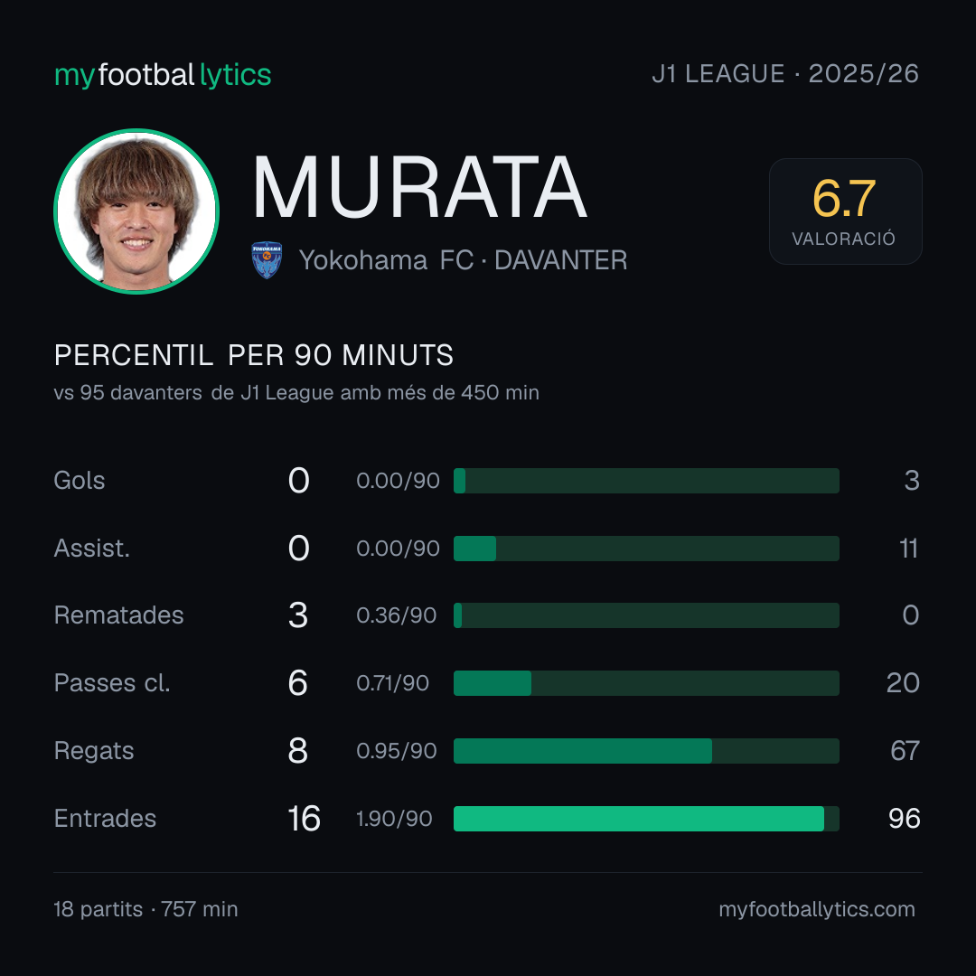This screenshot has height=976, width=976.
Task: Click the PERCENTIL PER 90 MINUTS heading
Action: tap(254, 355)
